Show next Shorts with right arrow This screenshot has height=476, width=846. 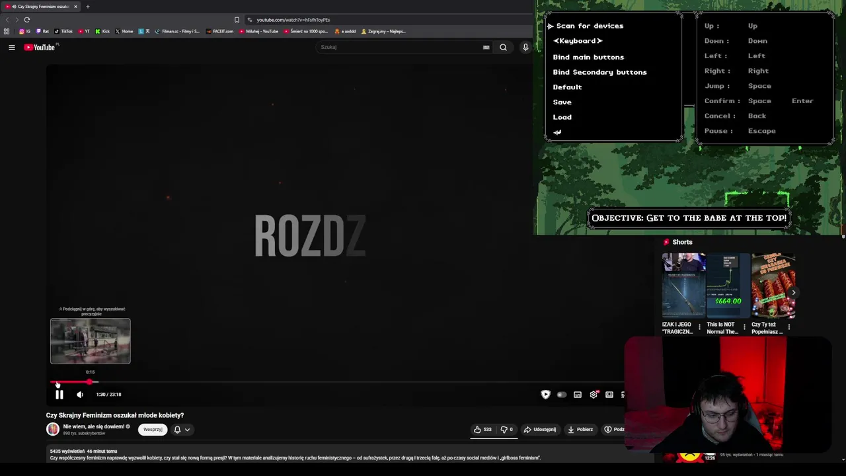coord(793,292)
